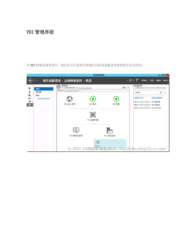176x250 pixels.
Task: Open the 任务 dropdown in deployment overview
Action: (x=126, y=88)
